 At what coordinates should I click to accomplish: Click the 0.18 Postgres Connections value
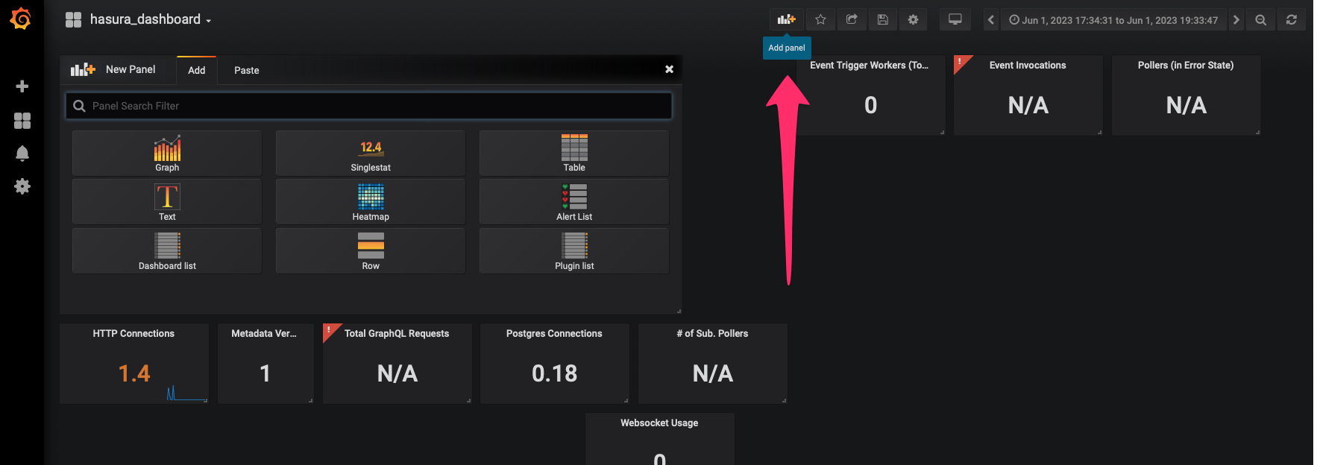(554, 373)
